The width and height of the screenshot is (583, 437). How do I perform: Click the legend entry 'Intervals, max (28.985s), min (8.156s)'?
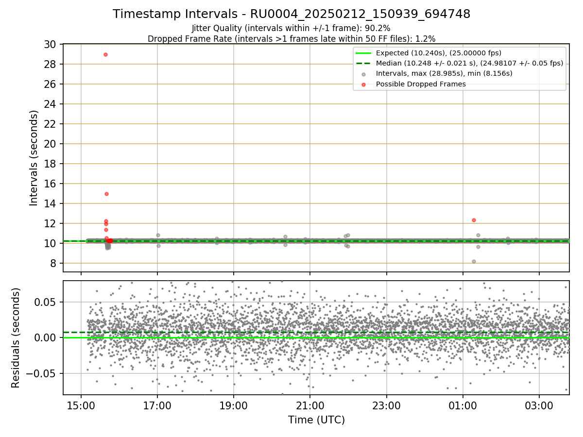point(444,73)
